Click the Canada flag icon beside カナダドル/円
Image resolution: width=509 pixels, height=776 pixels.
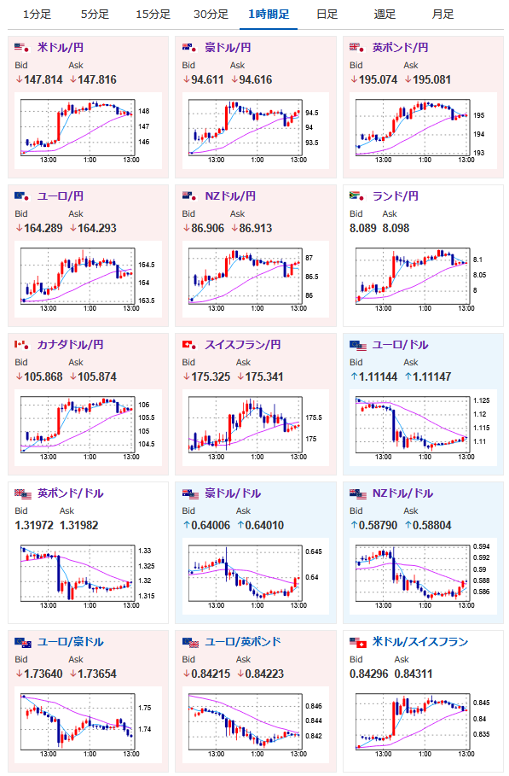tap(22, 344)
